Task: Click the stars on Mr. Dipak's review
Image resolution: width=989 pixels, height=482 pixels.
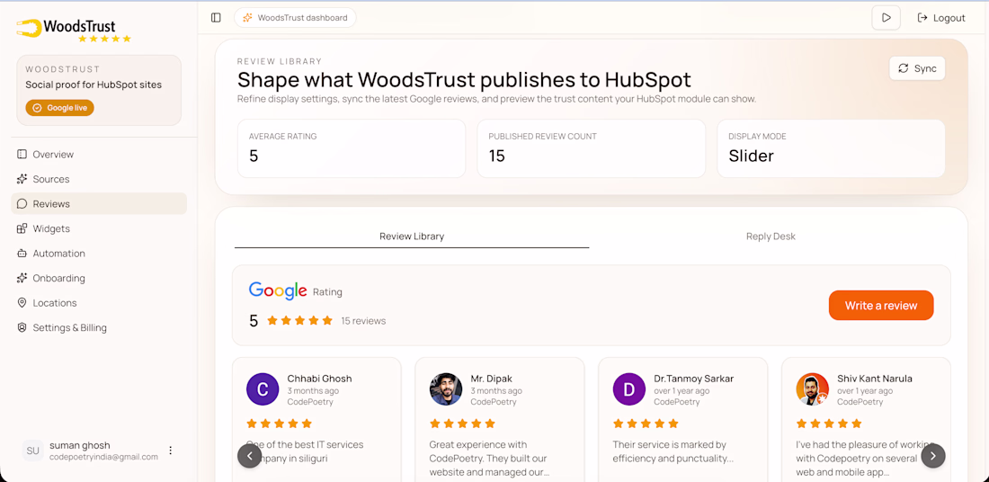Action: coord(462,424)
